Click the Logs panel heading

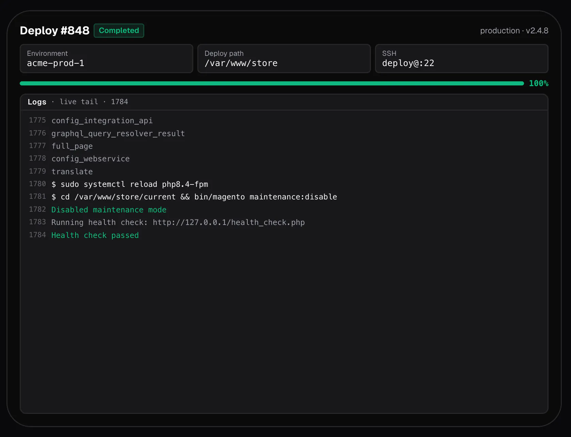click(x=37, y=102)
